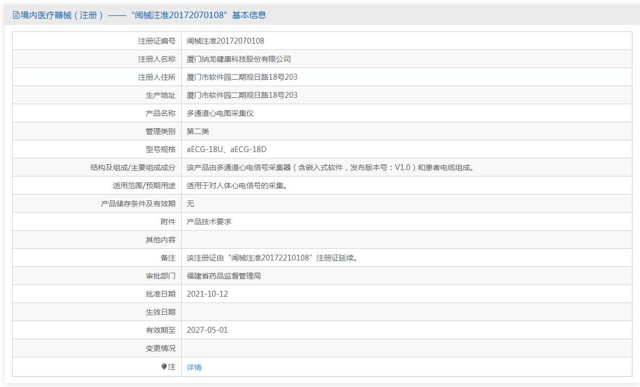Click the 注册人住所 row label
Screen dimensions: 640x387
pyautogui.click(x=157, y=77)
